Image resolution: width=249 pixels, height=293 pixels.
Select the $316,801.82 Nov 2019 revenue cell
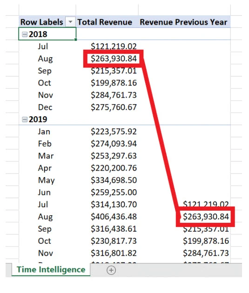coord(114,253)
